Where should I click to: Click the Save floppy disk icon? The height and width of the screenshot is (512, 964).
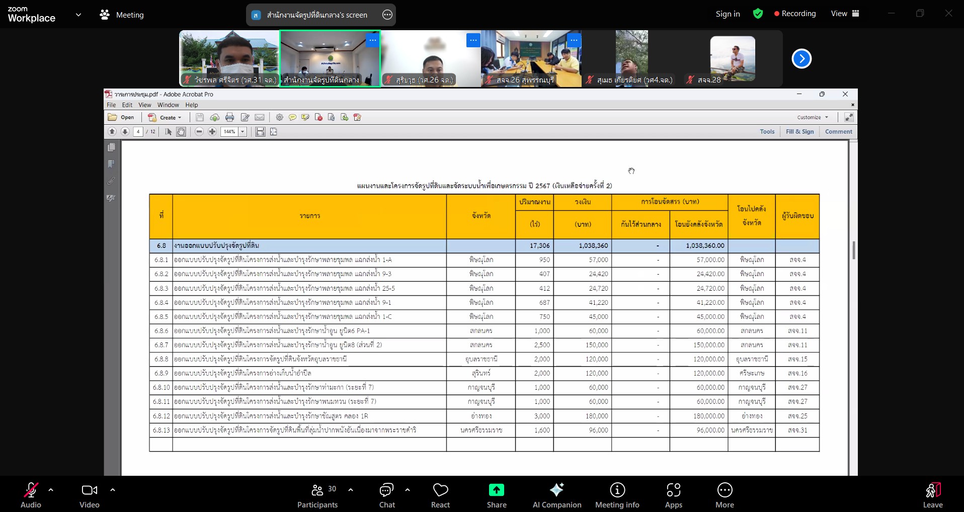click(x=200, y=117)
